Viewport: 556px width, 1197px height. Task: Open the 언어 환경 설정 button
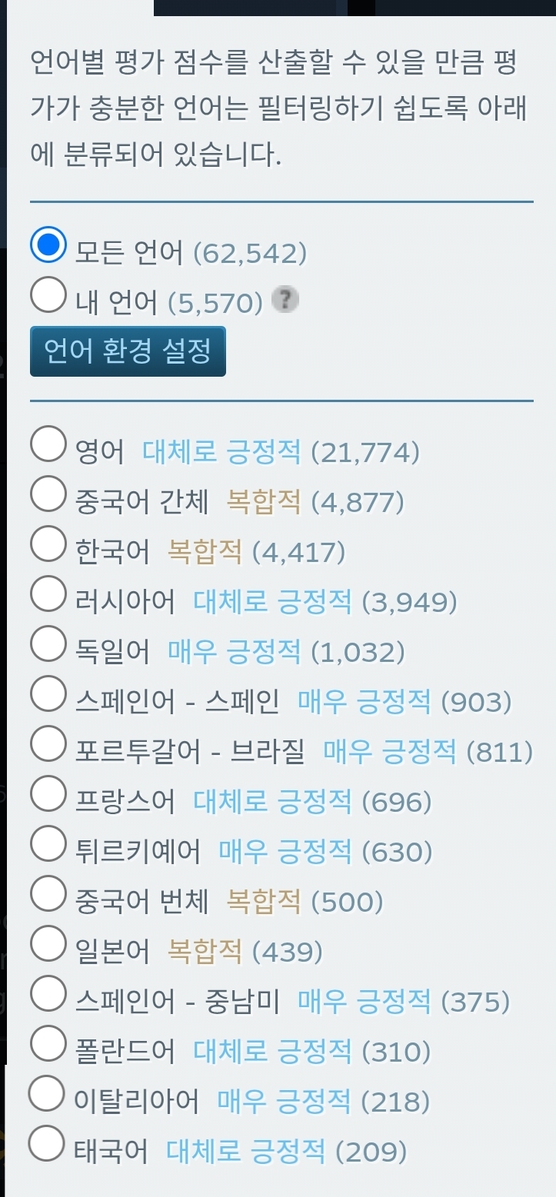click(128, 352)
